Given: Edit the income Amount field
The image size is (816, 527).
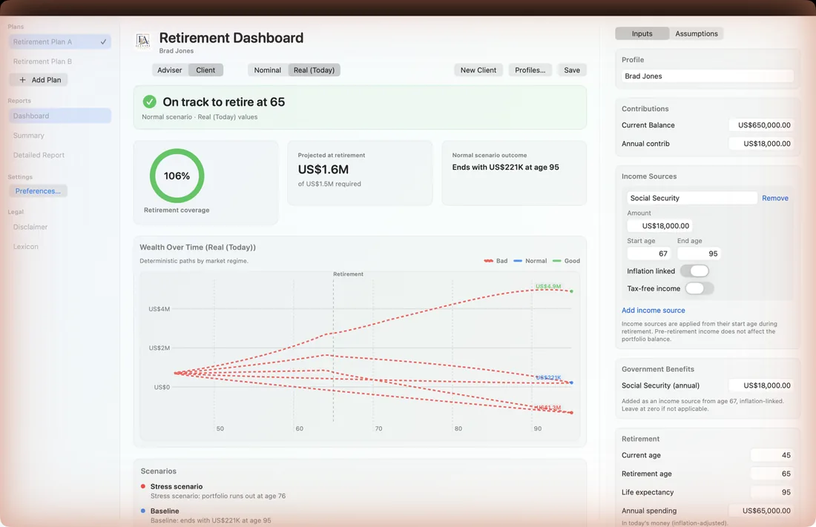Looking at the screenshot, I should click(659, 226).
